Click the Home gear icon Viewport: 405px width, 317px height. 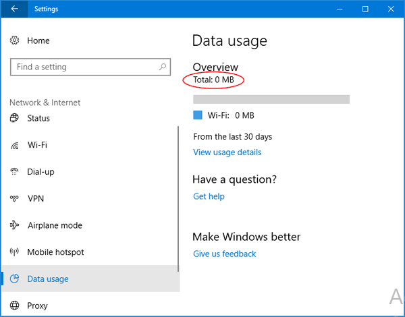(14, 40)
